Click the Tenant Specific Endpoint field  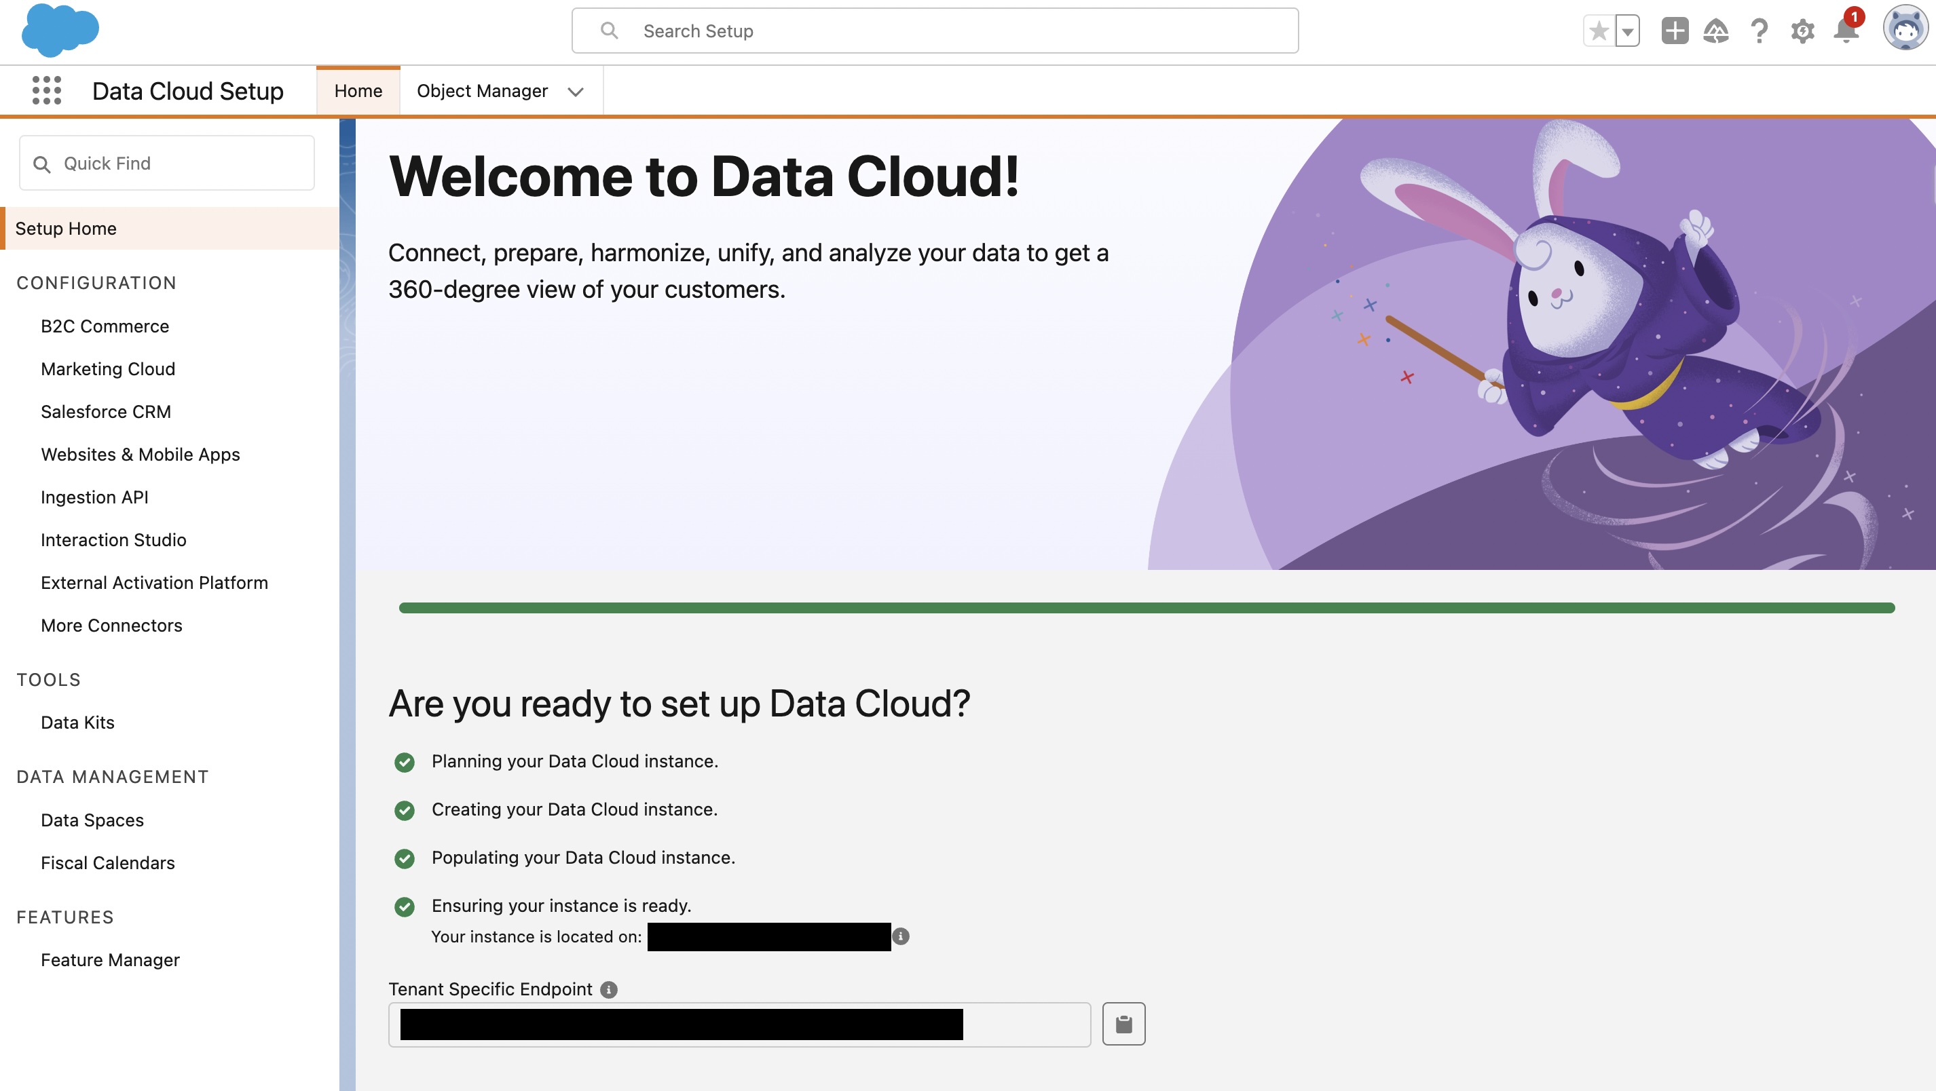[x=739, y=1025]
